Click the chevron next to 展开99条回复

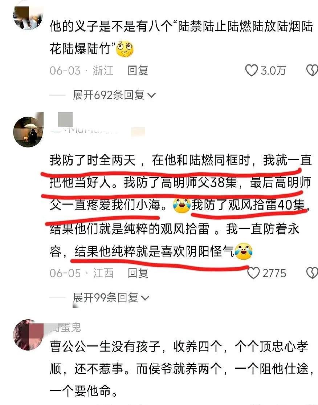tap(145, 298)
